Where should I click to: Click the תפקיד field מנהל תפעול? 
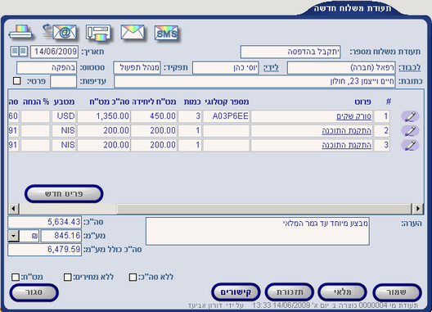(137, 68)
